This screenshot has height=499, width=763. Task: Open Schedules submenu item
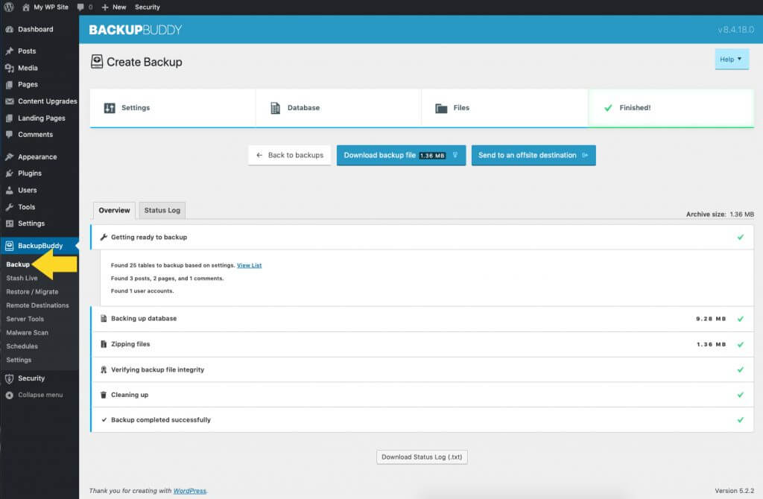tap(22, 346)
